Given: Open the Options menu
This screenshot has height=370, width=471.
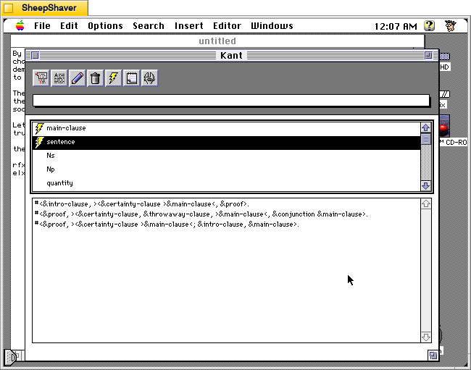Looking at the screenshot, I should (105, 26).
